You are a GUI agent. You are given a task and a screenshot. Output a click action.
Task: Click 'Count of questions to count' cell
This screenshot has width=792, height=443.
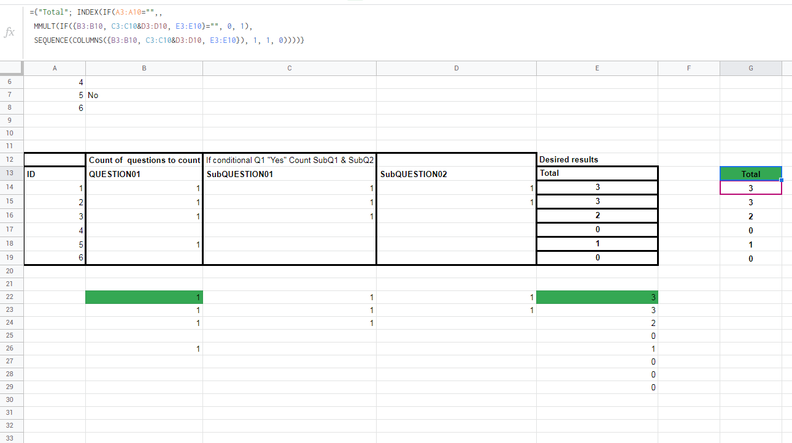pyautogui.click(x=144, y=160)
